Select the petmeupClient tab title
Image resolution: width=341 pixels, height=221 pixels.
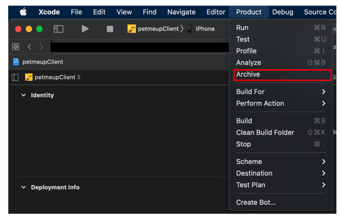click(x=43, y=62)
